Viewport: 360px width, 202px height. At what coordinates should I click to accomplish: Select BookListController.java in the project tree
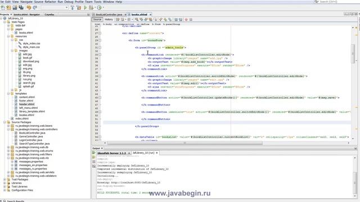pos(32,133)
